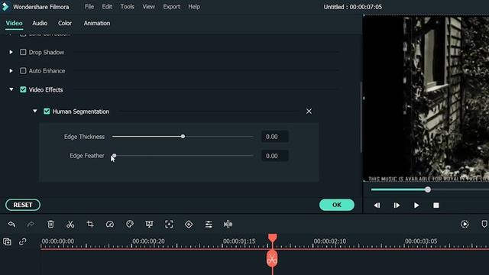
Task: Stop the preview playback
Action: (436, 205)
